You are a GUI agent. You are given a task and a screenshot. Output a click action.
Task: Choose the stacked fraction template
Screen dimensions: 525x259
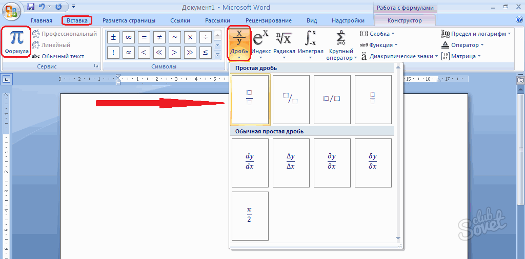tap(250, 100)
